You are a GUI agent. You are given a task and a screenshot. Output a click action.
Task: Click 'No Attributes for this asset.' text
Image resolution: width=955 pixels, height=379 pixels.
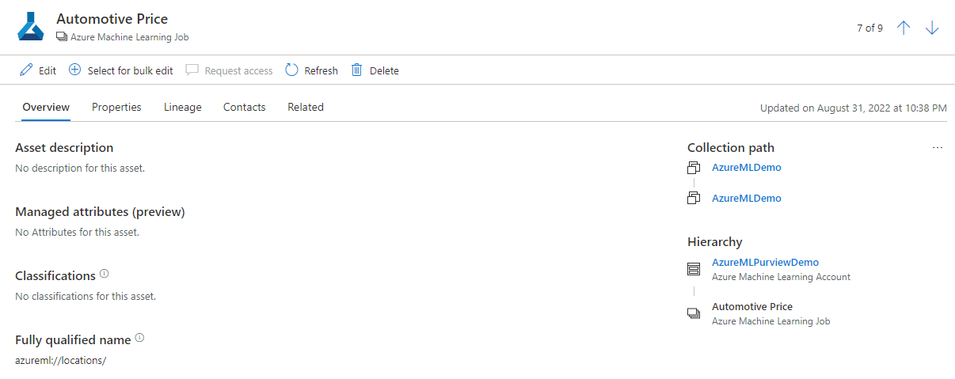pyautogui.click(x=78, y=232)
